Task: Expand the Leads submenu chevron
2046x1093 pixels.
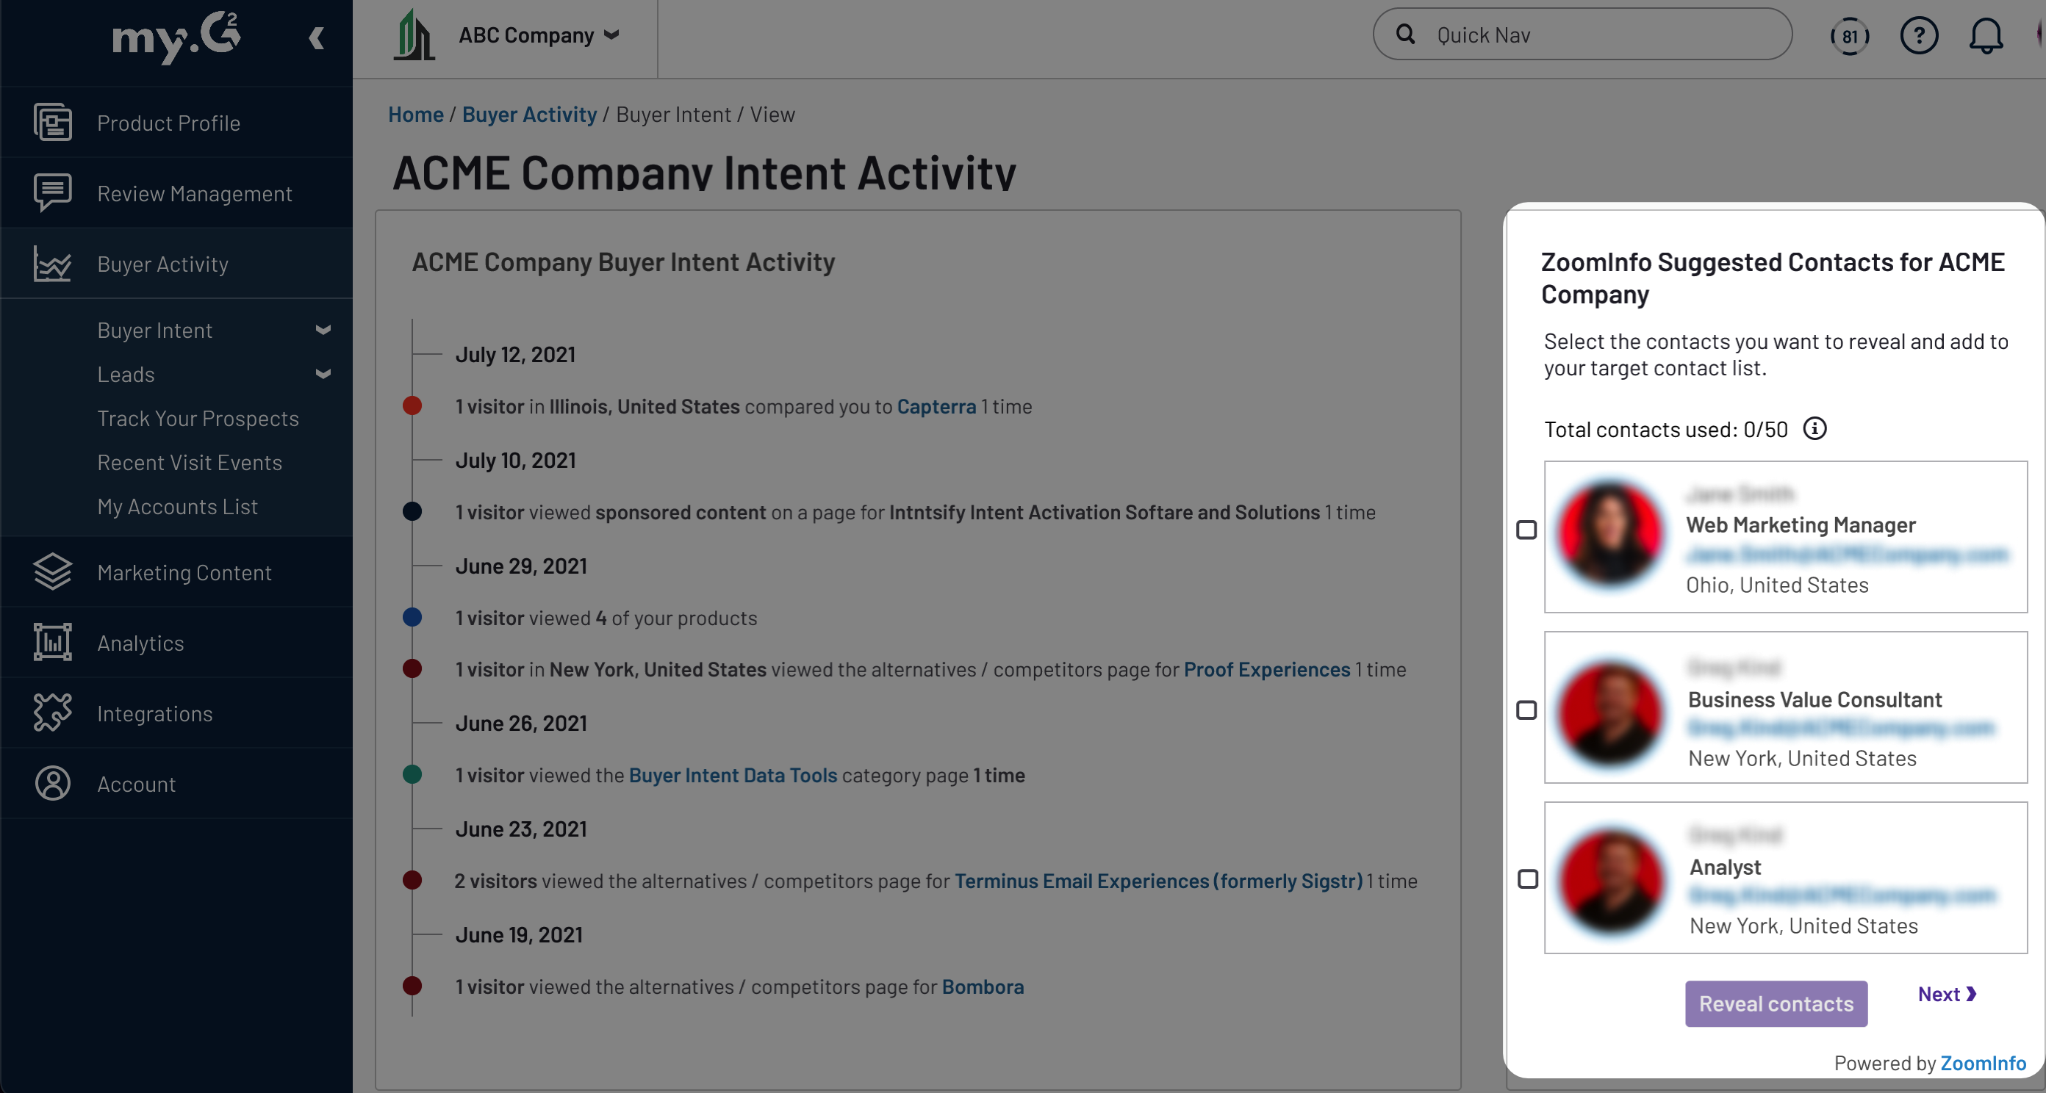Action: [x=323, y=374]
